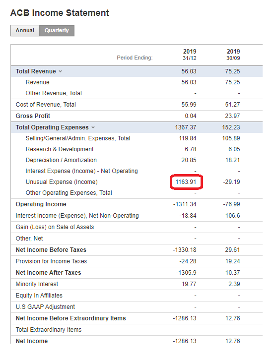Click Net Income After Taxes value -1305.9

tap(186, 273)
